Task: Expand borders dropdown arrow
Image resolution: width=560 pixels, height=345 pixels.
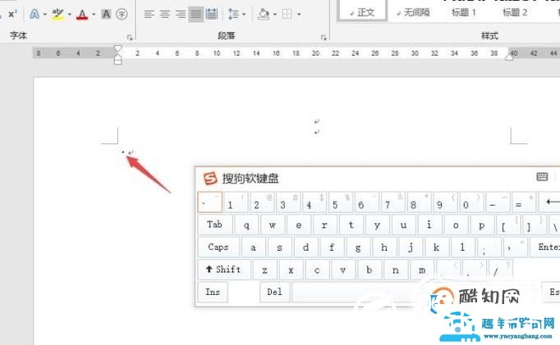Action: pyautogui.click(x=299, y=15)
